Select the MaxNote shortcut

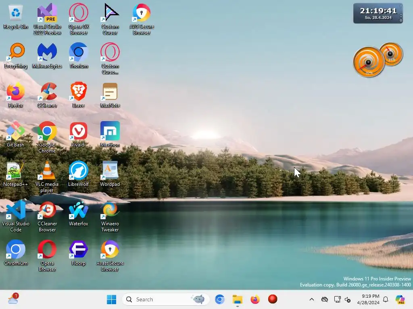(x=110, y=95)
